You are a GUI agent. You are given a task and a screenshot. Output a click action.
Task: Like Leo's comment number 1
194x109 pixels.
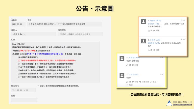pos(128,82)
